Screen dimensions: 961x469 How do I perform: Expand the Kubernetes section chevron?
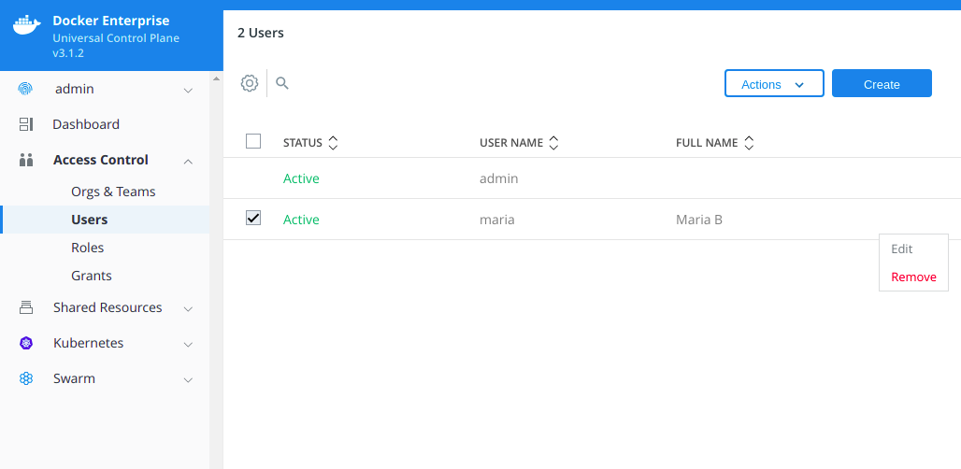[x=188, y=344]
